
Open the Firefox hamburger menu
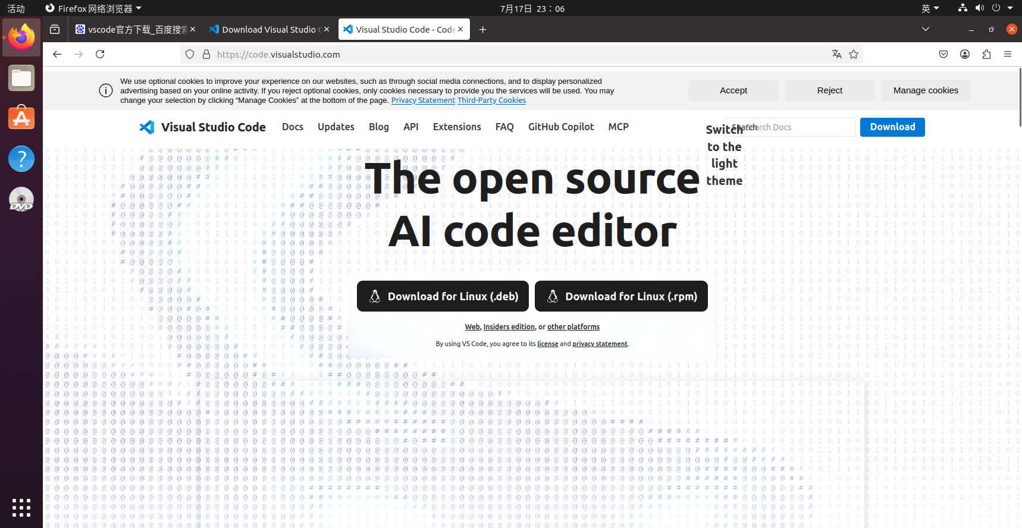1008,54
